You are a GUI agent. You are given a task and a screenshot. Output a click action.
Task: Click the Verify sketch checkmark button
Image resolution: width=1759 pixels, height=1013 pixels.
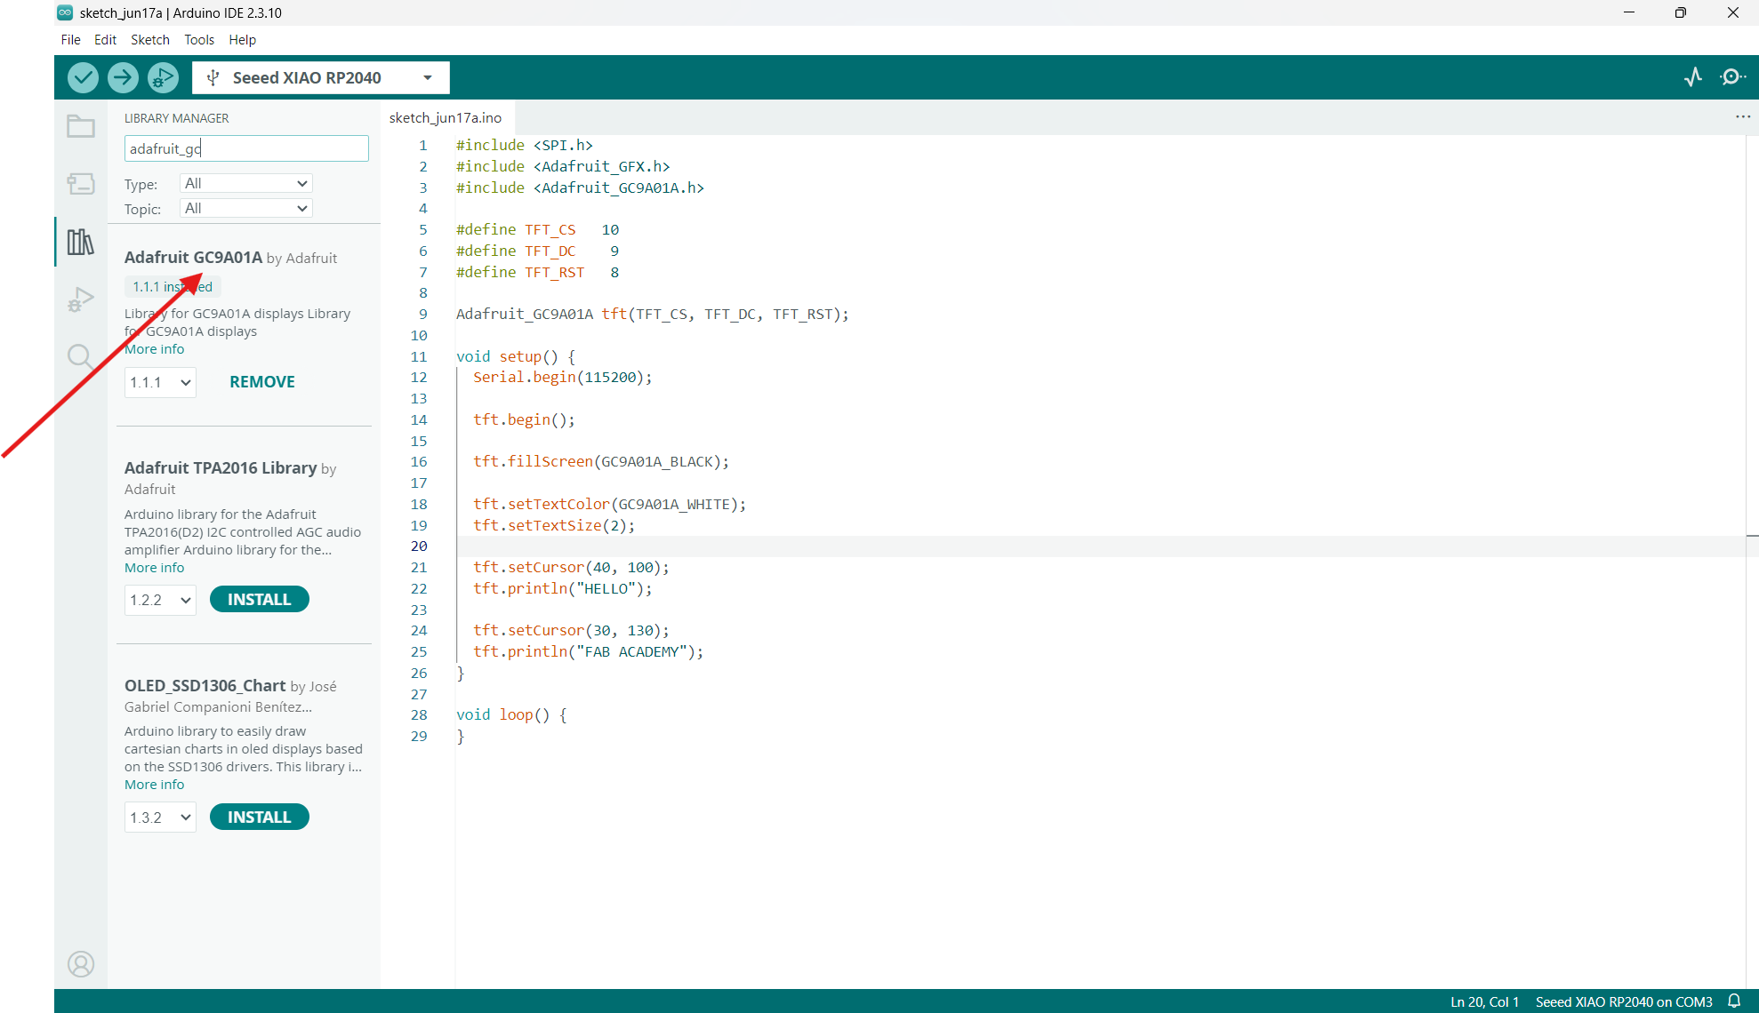coord(83,77)
